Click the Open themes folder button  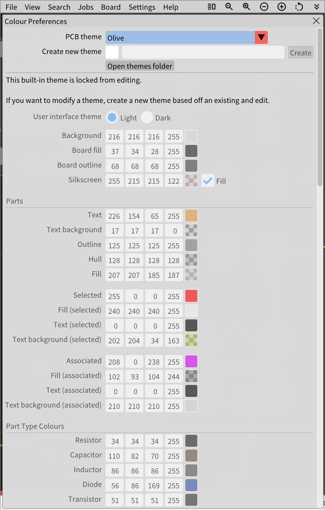click(139, 66)
